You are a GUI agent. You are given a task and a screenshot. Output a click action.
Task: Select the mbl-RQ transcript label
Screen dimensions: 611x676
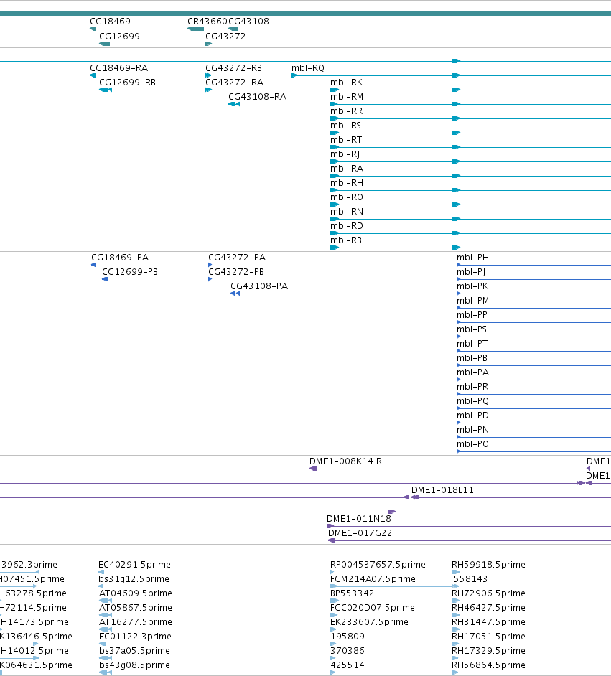pyautogui.click(x=308, y=67)
